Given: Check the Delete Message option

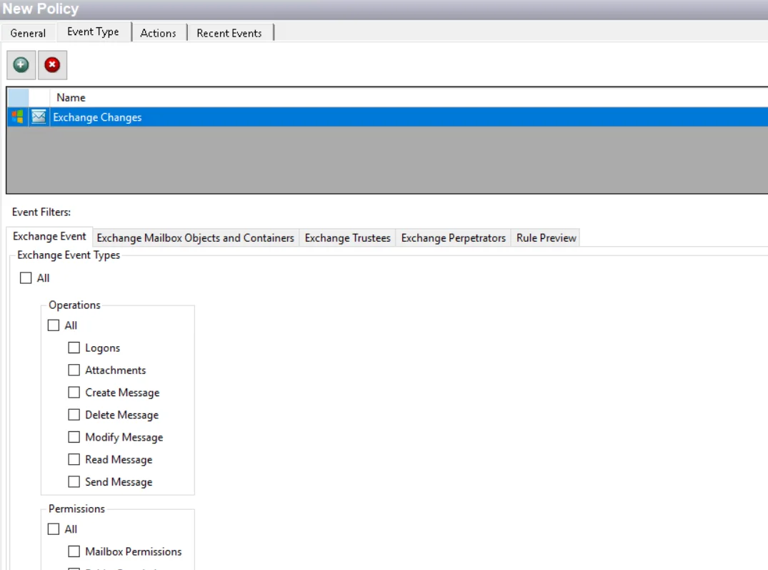Looking at the screenshot, I should point(74,415).
